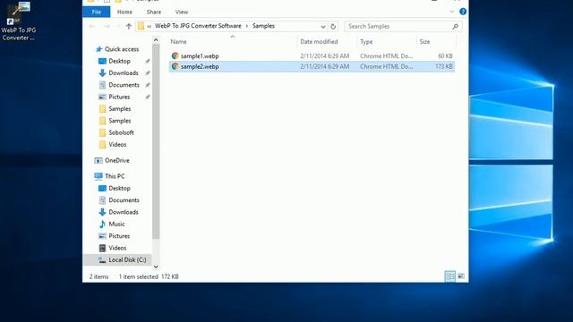
Task: Click the pin icon next to Pictures
Action: coord(148,97)
